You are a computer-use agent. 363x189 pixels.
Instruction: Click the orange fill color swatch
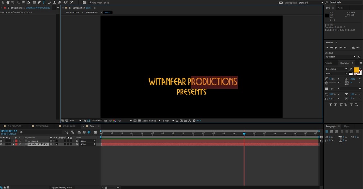[x=356, y=70]
